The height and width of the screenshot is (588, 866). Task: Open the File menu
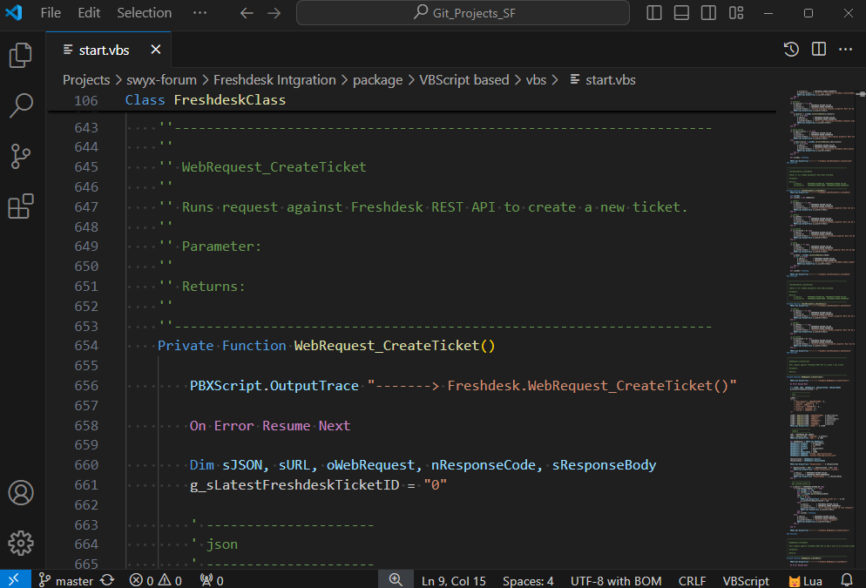[x=51, y=13]
